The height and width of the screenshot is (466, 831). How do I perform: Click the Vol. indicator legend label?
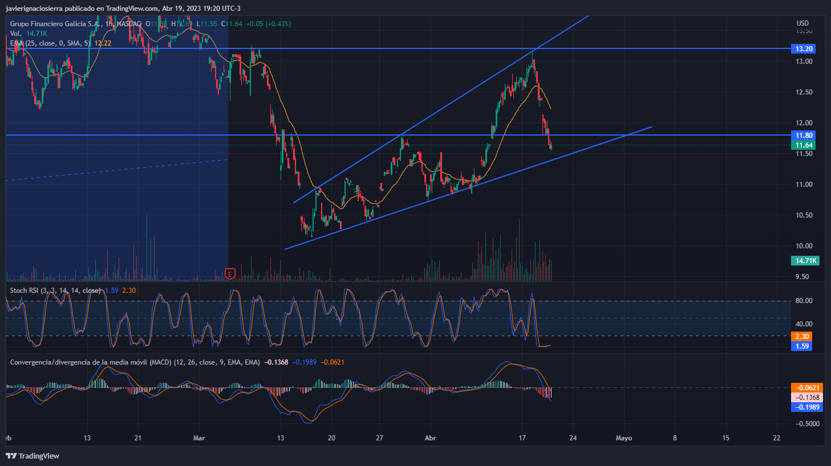tap(16, 34)
